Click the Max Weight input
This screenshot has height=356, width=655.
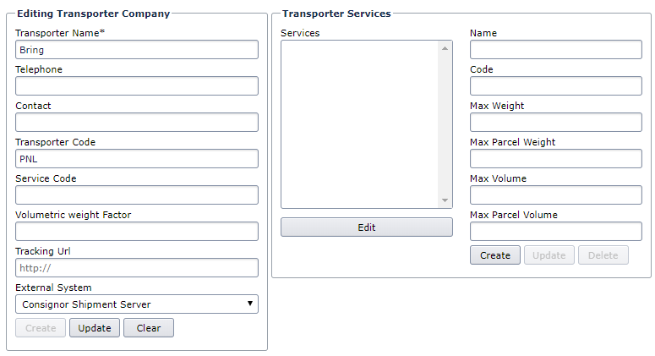(555, 123)
